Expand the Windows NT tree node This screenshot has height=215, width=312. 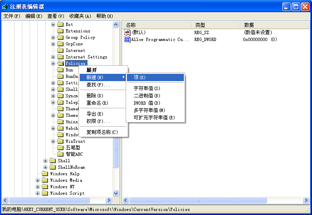tap(37, 187)
